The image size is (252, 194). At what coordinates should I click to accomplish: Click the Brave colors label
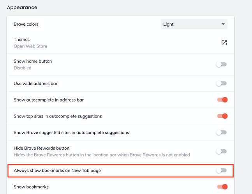tap(26, 24)
